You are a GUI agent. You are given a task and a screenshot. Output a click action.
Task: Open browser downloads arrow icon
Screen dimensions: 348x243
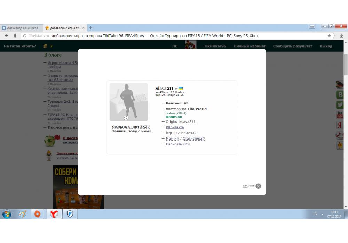pyautogui.click(x=341, y=36)
